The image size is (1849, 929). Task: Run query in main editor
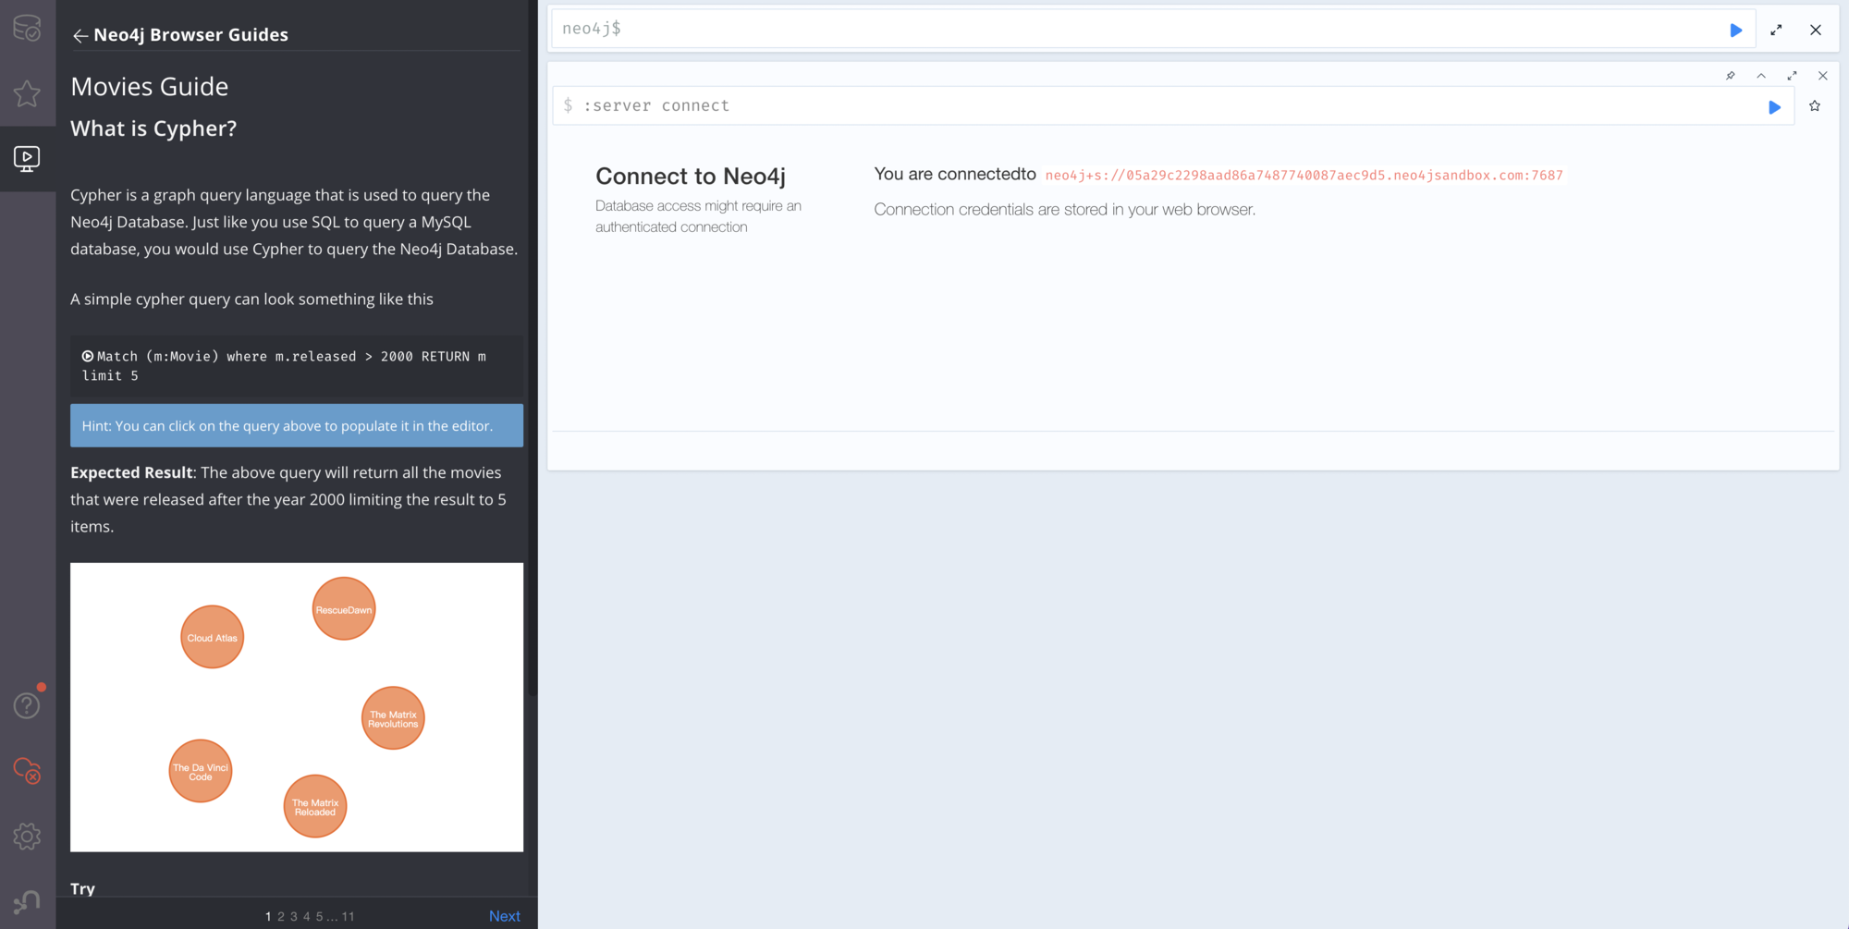pos(1735,30)
